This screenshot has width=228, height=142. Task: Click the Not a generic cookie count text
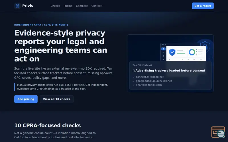tap(55, 135)
